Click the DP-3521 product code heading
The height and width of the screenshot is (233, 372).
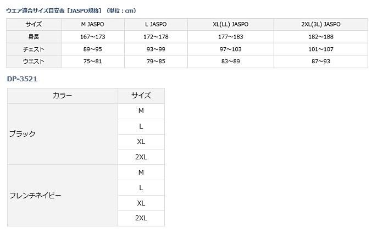point(22,79)
